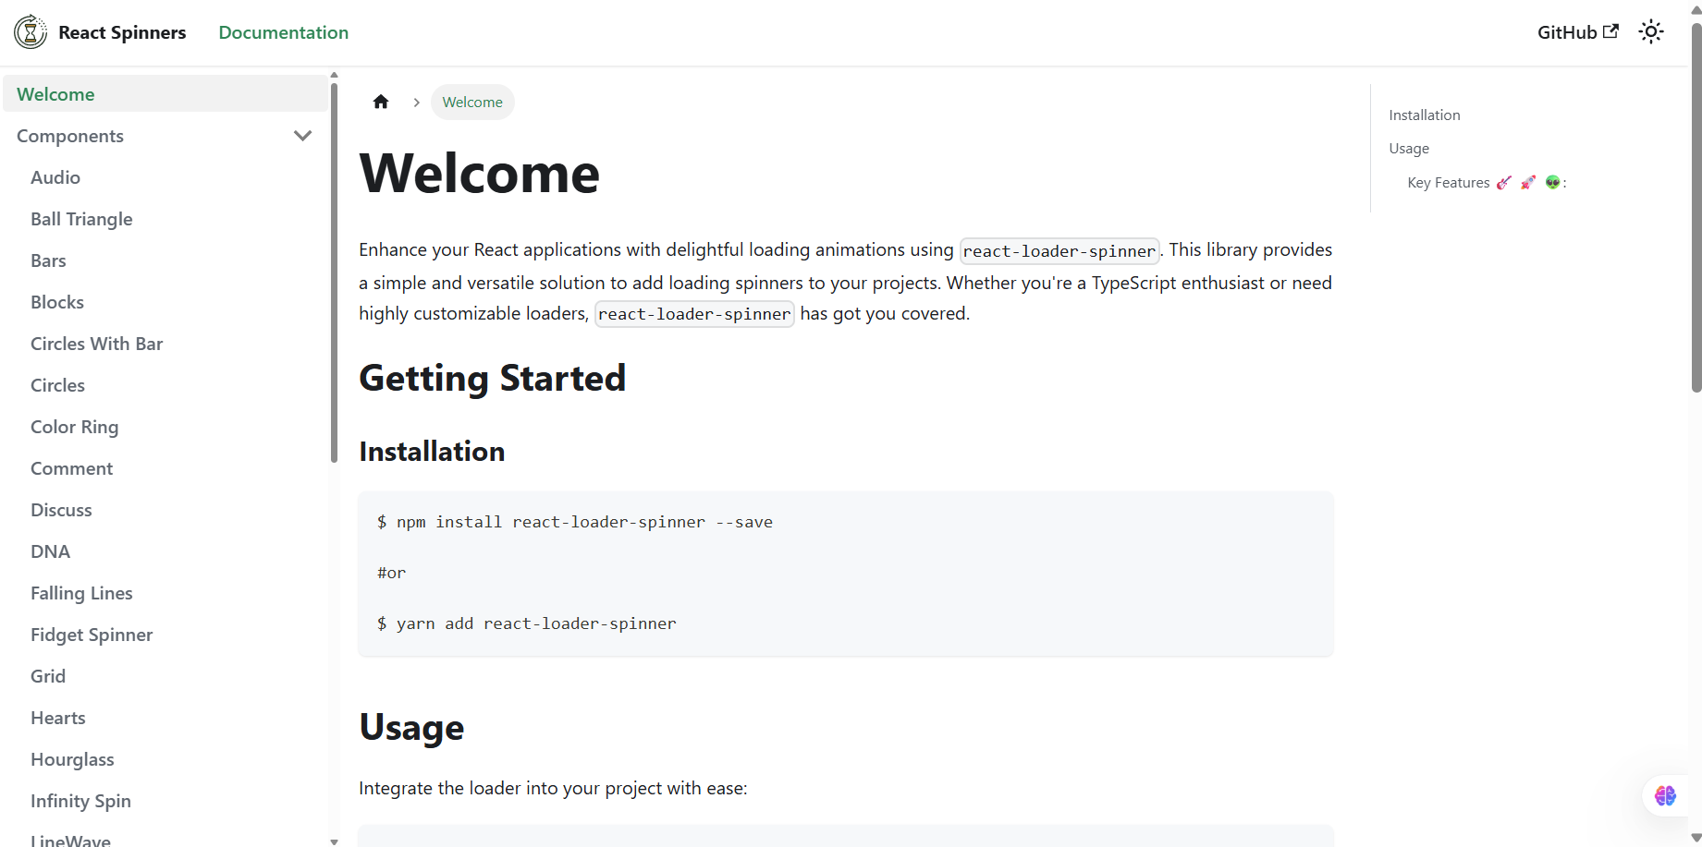The image size is (1702, 847).
Task: Click the sidebar scroll up arrow
Action: pyautogui.click(x=334, y=75)
